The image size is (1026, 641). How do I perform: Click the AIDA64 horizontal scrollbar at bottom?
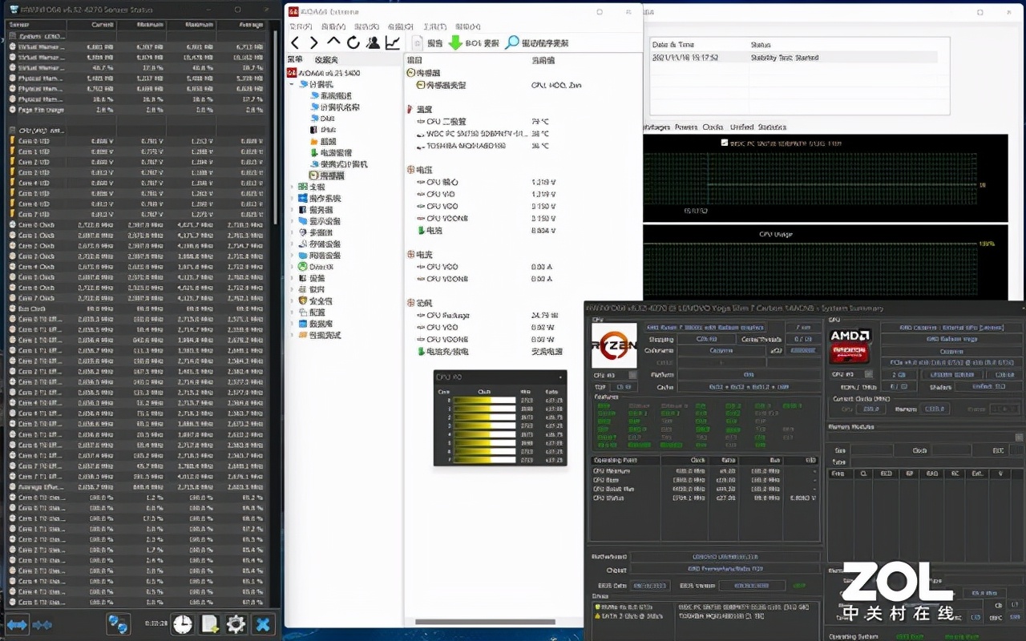[485, 622]
